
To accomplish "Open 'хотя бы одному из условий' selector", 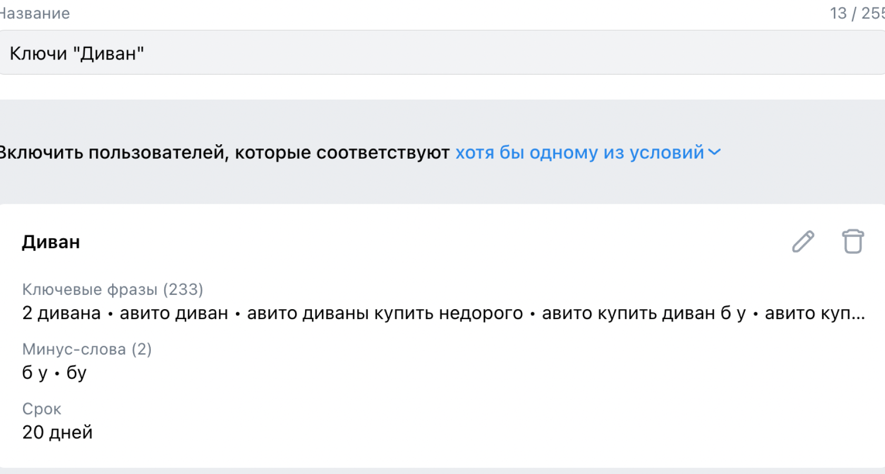I will [x=579, y=152].
